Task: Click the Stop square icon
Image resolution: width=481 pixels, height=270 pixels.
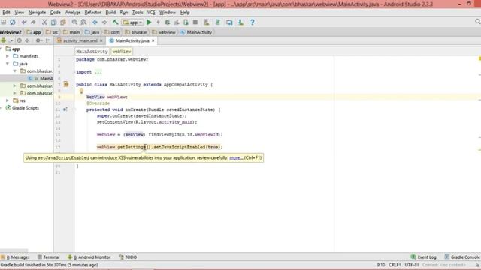Action: pos(195,22)
